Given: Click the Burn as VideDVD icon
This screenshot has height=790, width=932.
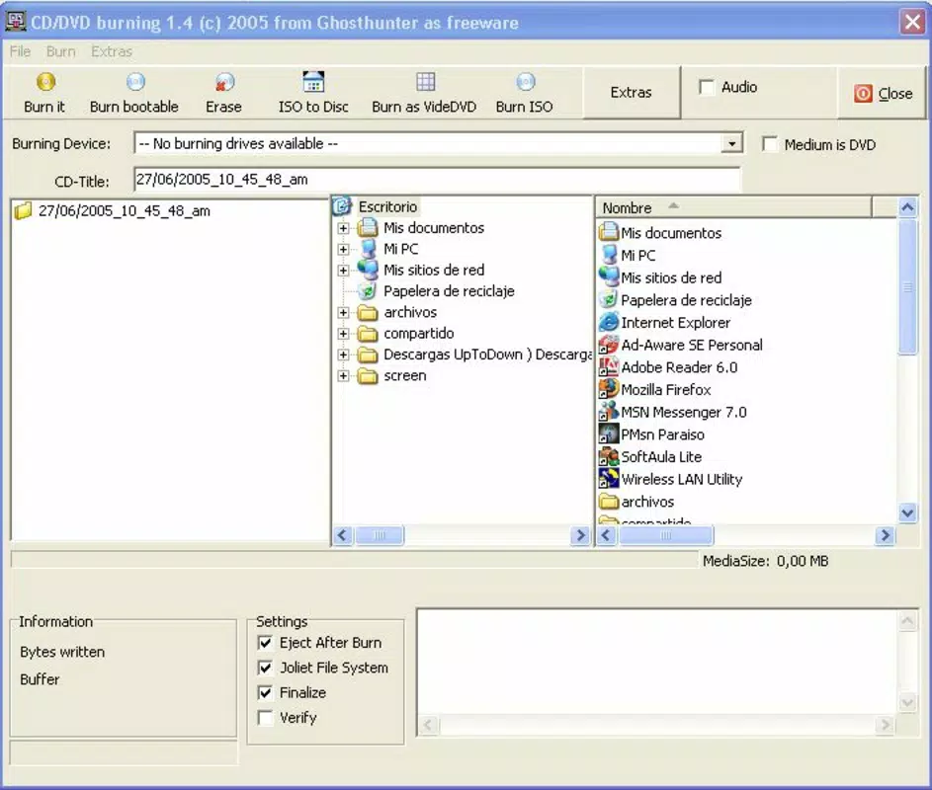Looking at the screenshot, I should [x=426, y=81].
